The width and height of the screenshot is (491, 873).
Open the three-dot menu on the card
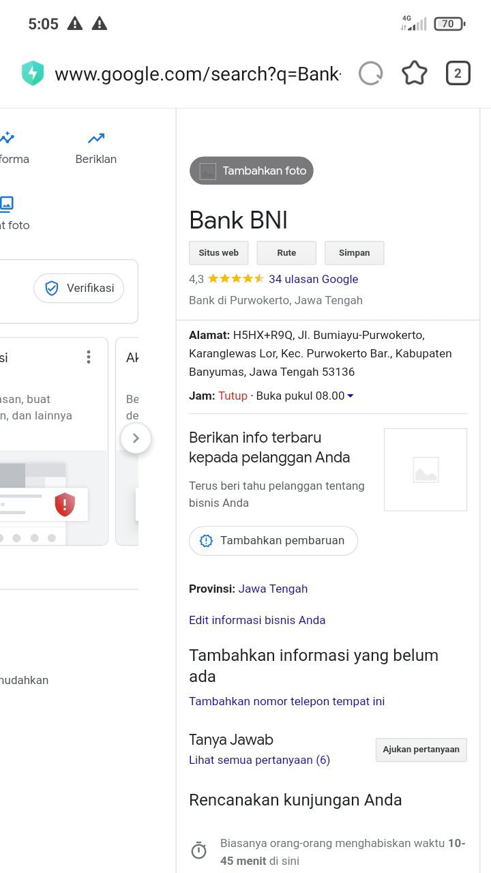(x=88, y=357)
